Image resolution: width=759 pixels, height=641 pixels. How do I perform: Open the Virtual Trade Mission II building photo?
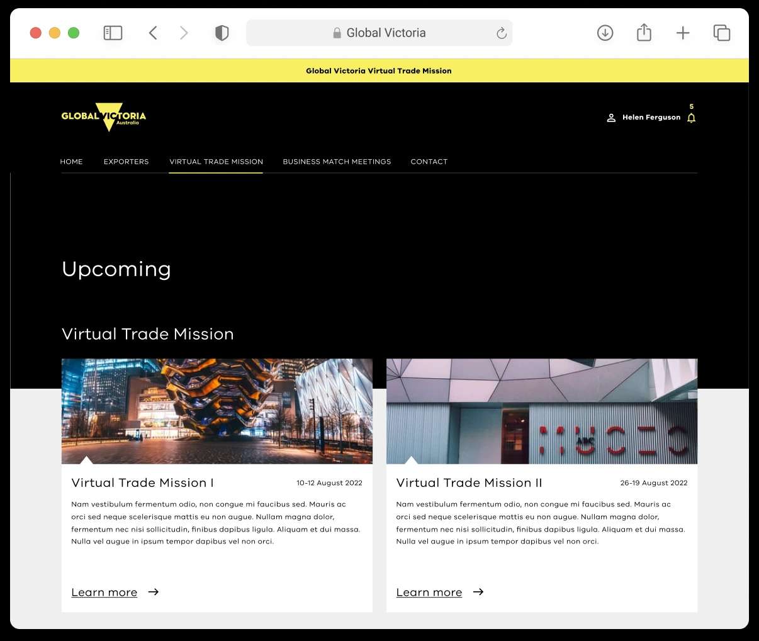pos(542,411)
